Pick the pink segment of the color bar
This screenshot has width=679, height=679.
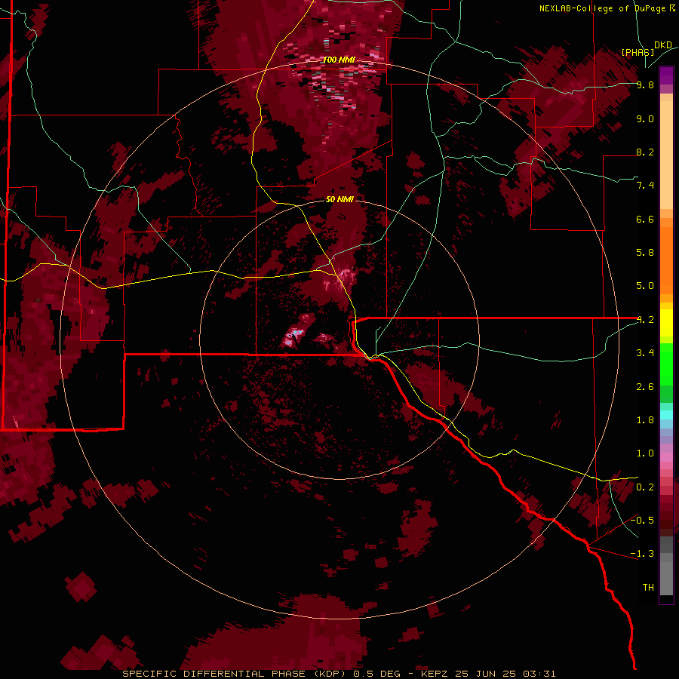click(x=666, y=457)
